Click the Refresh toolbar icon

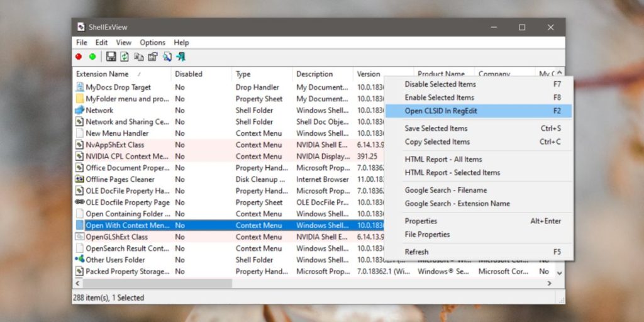(125, 57)
